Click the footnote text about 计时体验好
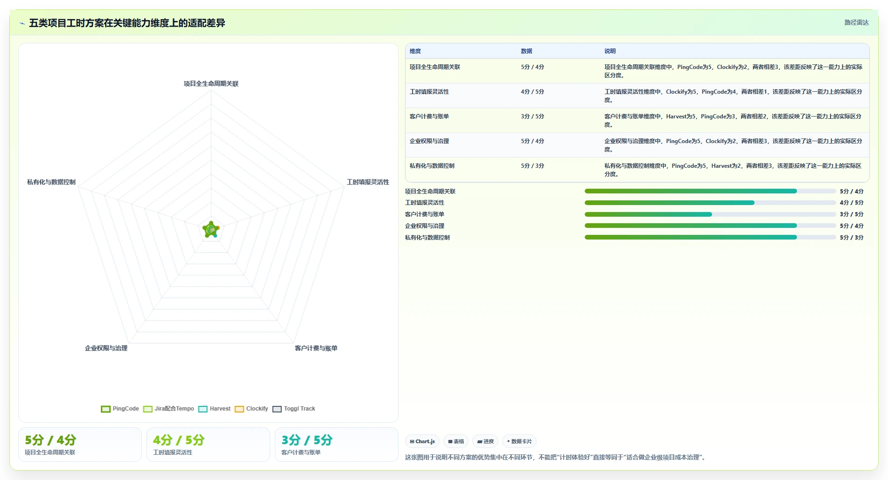The height and width of the screenshot is (480, 888). [556, 457]
